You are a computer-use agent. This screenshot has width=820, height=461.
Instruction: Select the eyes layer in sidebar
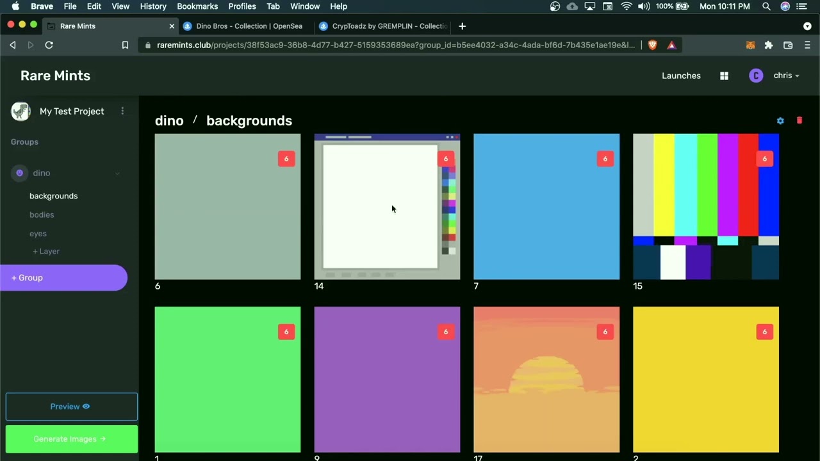coord(38,234)
